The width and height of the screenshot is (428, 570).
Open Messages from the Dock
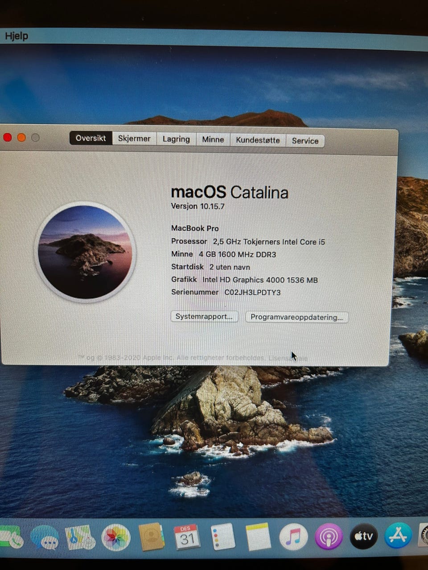[45, 537]
